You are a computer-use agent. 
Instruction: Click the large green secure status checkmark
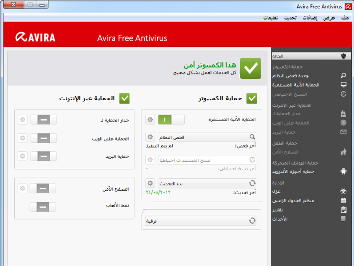(x=251, y=68)
